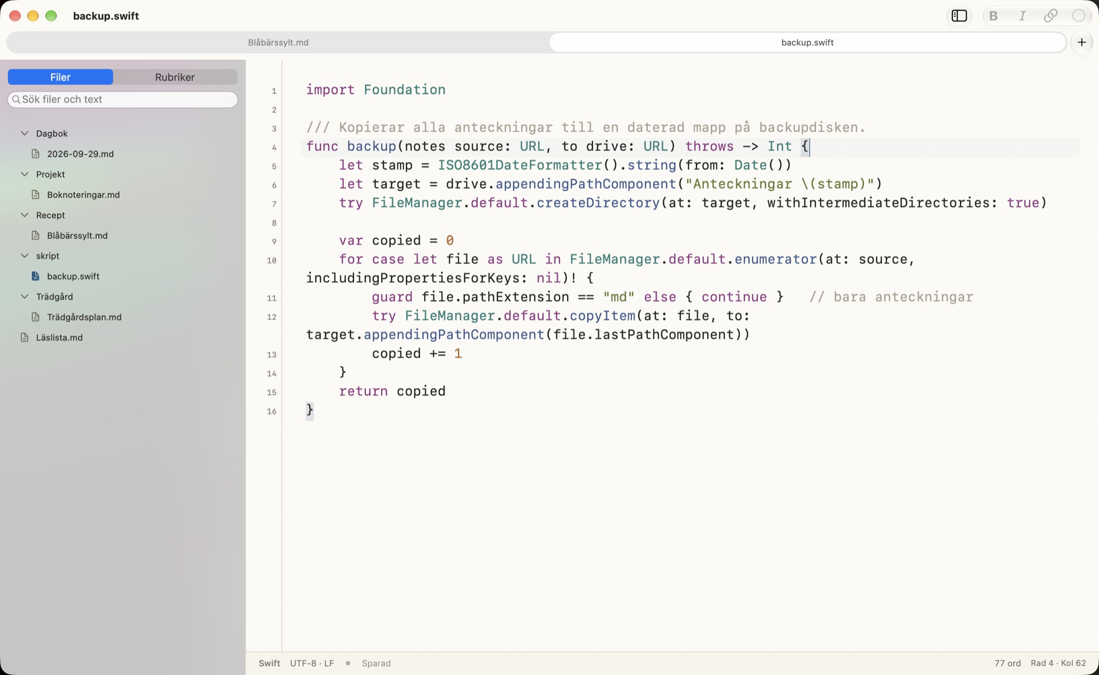Collapse the Trädgård folder
Screen dimensions: 1099x675
[x=24, y=296]
